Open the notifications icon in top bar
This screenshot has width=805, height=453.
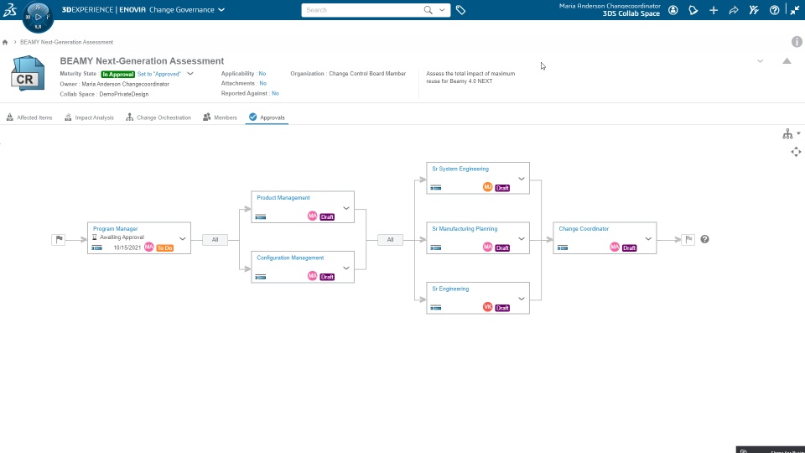pos(693,10)
